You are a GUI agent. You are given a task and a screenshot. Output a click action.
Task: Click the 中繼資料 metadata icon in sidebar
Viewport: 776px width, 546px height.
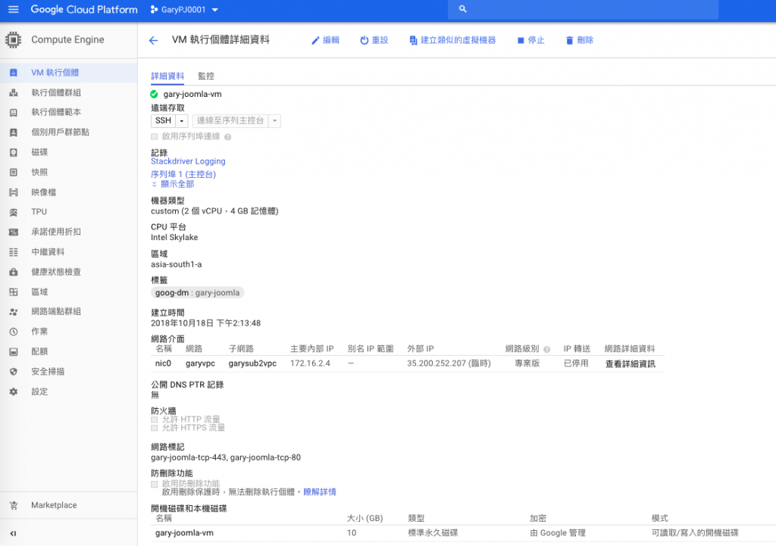(x=14, y=252)
